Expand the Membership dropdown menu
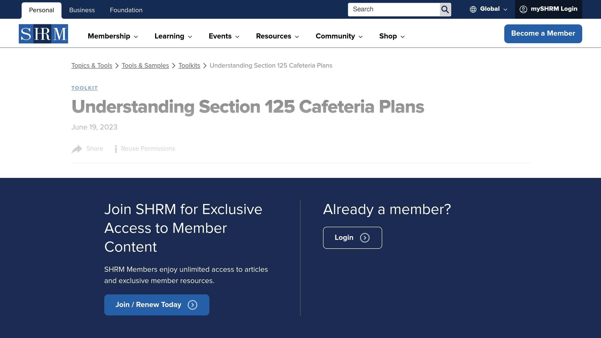601x338 pixels. (113, 36)
